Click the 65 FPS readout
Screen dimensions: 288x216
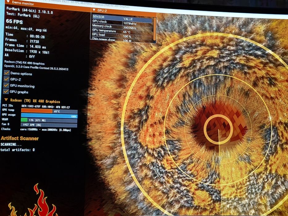[x=14, y=21]
